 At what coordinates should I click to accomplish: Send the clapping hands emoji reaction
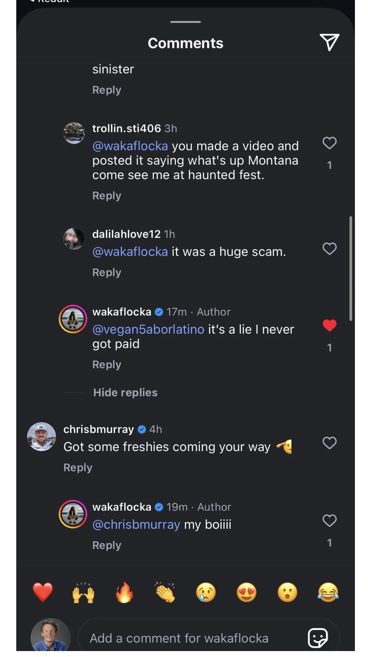coord(165,592)
